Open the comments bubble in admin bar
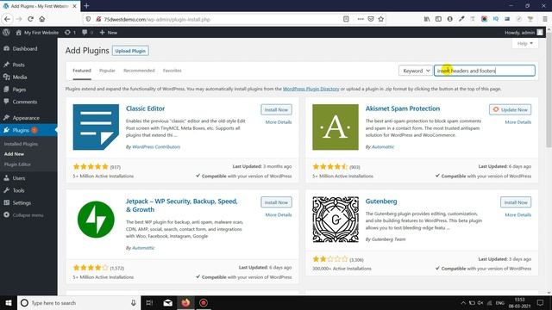 [87, 33]
